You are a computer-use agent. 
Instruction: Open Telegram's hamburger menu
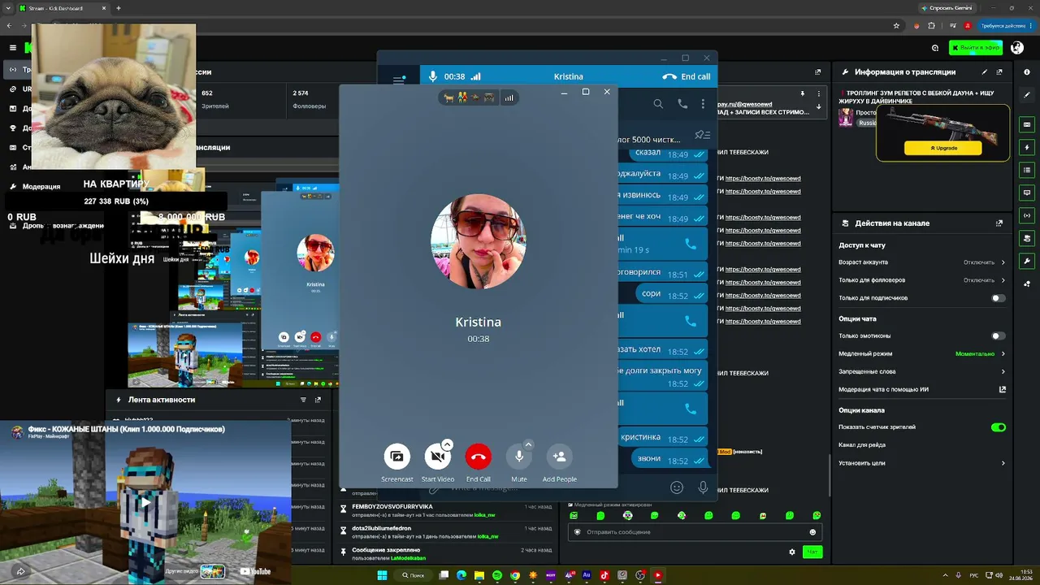[399, 80]
